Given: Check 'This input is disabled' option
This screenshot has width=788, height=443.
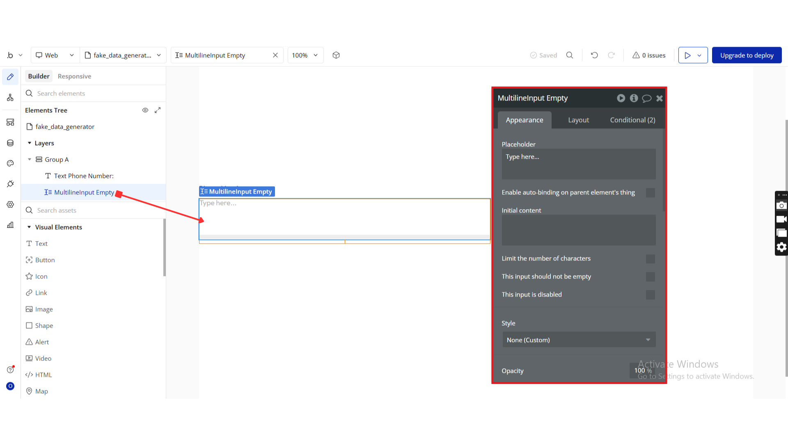Looking at the screenshot, I should point(650,295).
